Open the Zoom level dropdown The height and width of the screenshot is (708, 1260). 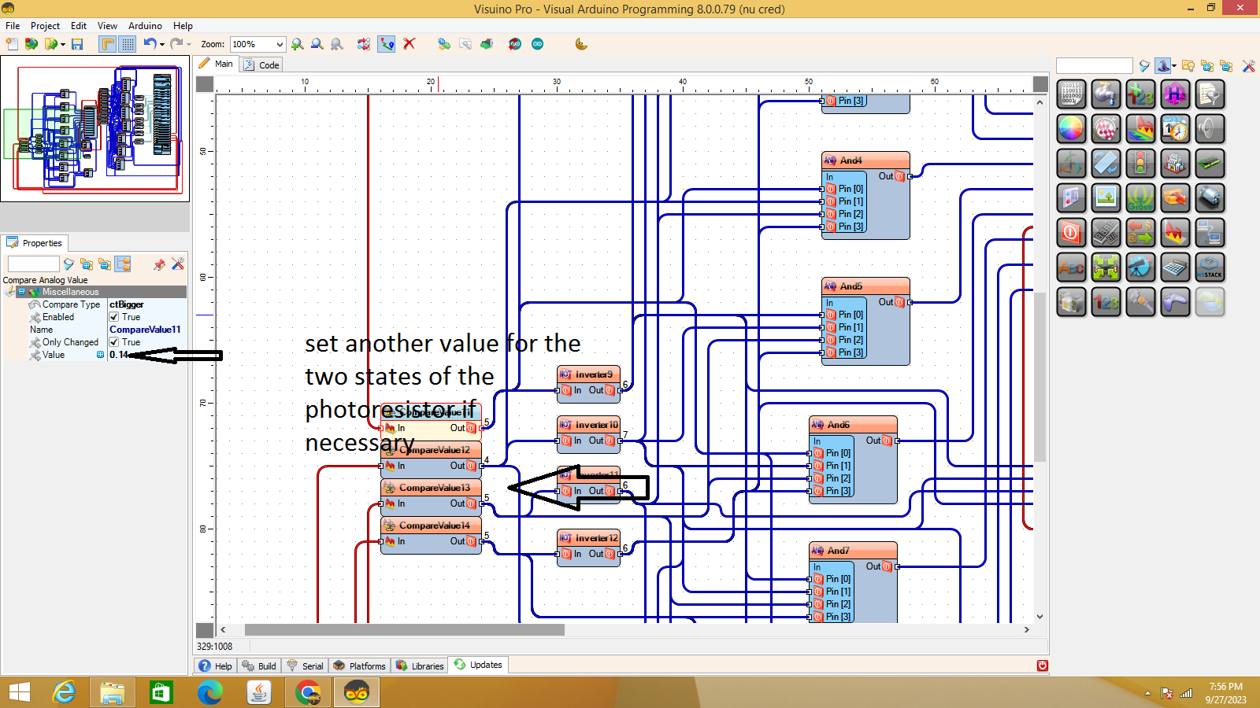point(280,44)
